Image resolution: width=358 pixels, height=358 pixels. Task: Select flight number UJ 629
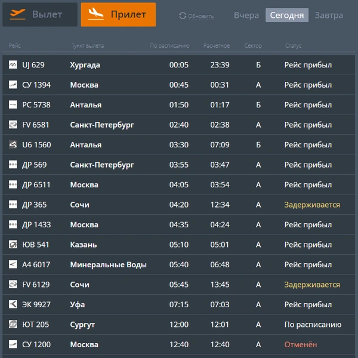point(33,65)
